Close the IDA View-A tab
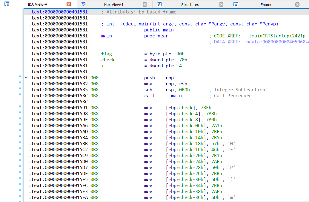309x202 pixels. [69, 4]
